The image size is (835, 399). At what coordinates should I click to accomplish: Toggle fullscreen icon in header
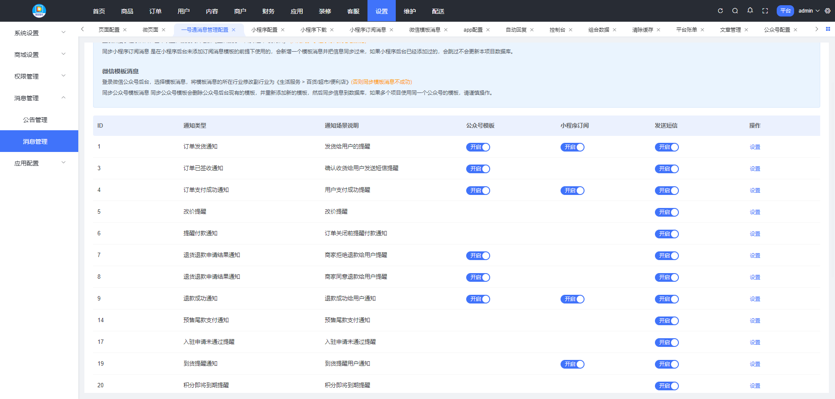coord(765,11)
